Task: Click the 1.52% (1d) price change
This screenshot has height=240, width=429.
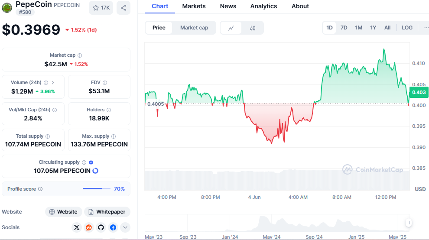Action: (x=81, y=30)
